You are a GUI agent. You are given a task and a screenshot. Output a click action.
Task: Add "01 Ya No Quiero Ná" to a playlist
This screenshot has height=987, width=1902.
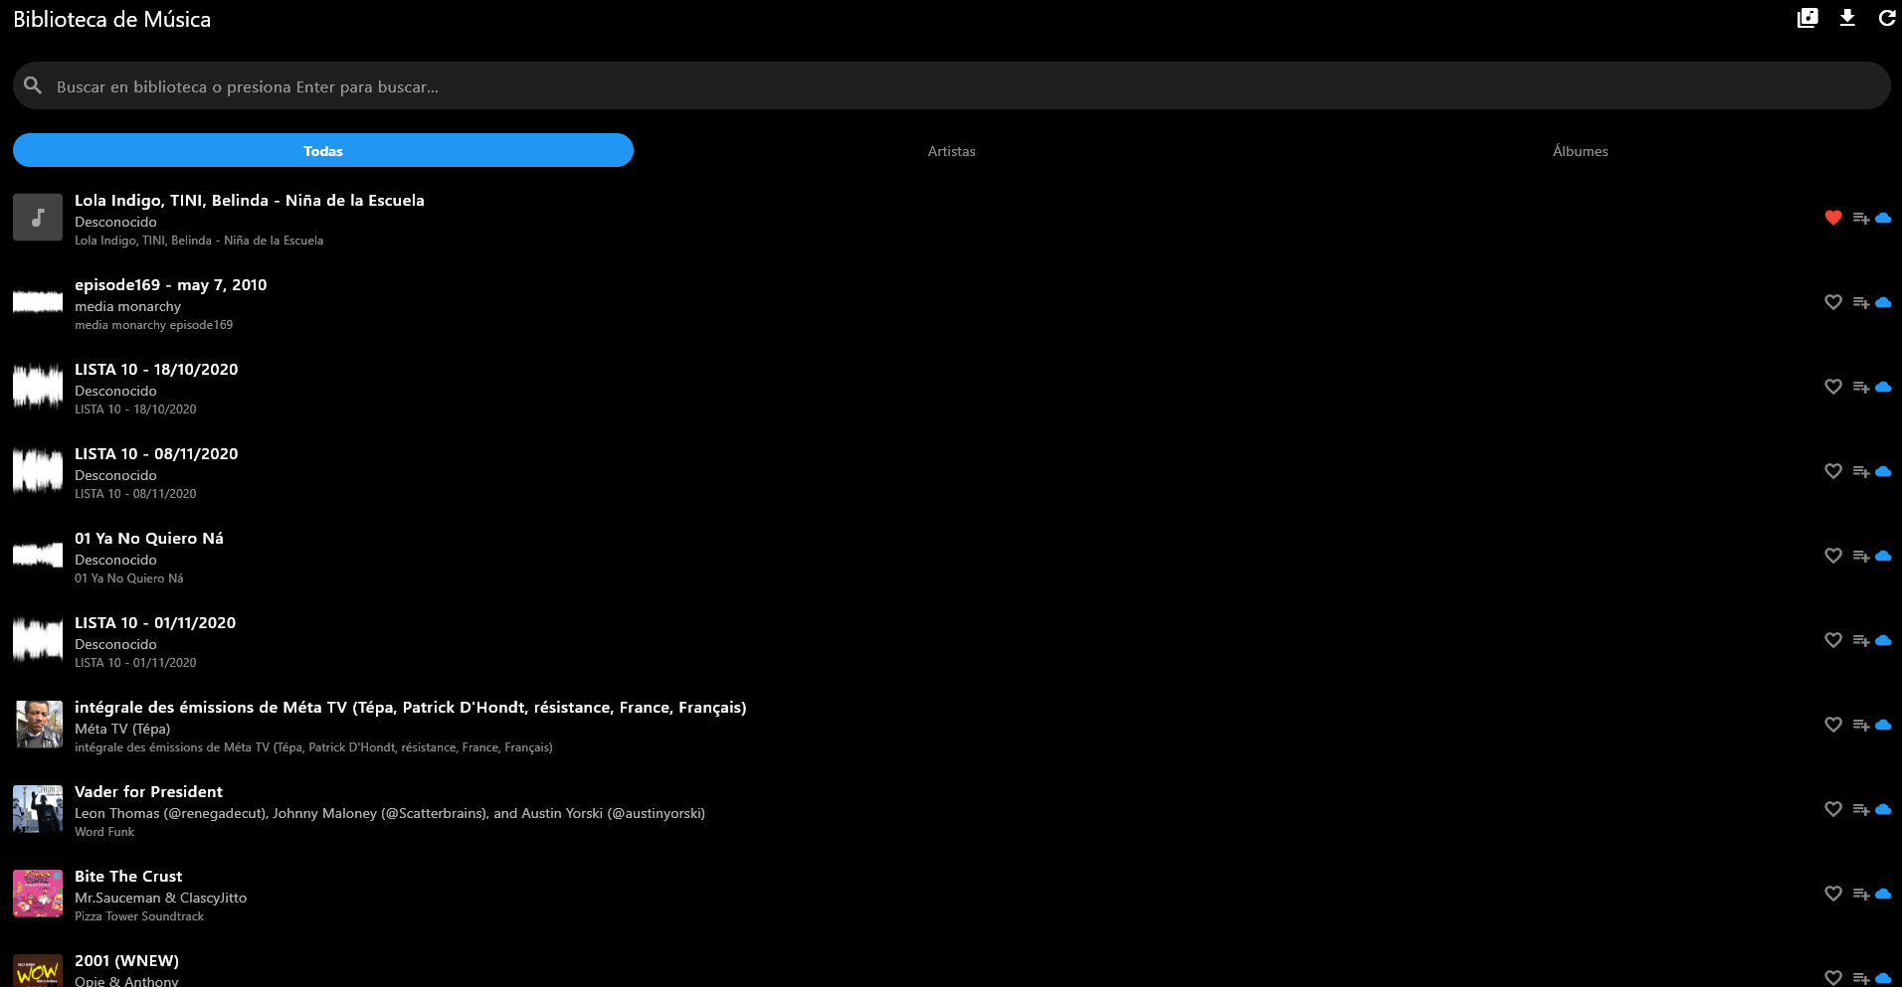coord(1861,556)
